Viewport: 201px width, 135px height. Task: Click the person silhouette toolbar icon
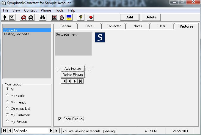pos(5,18)
